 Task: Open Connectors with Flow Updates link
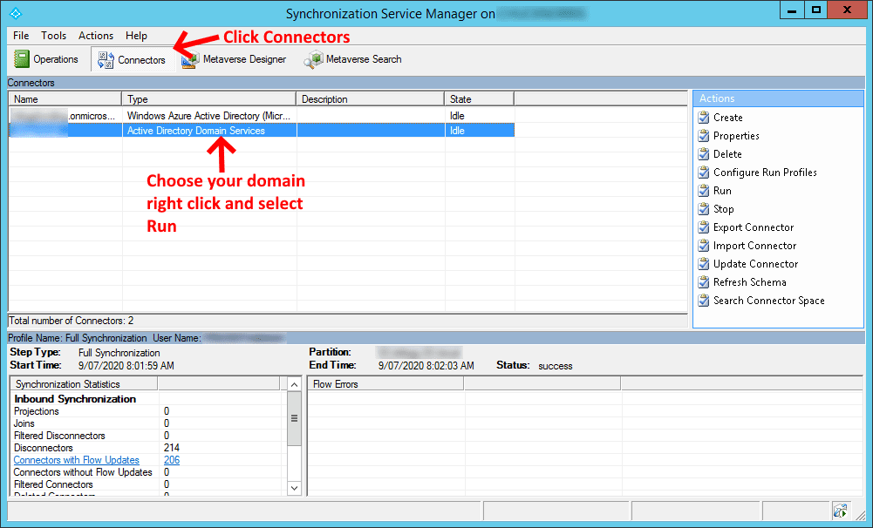click(x=76, y=460)
